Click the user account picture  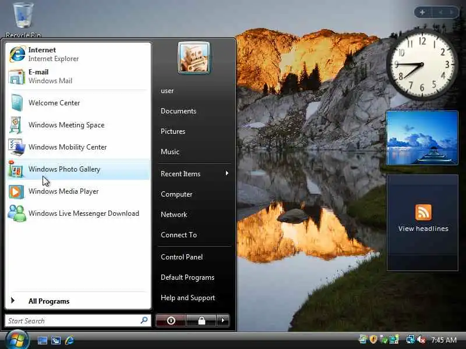tap(194, 57)
